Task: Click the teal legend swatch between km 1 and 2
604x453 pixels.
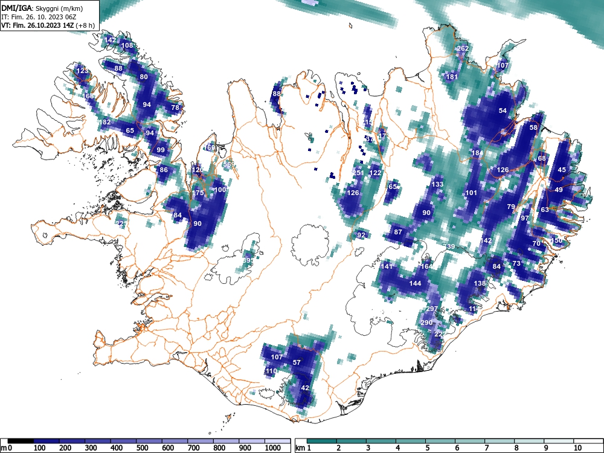Action: click(323, 441)
